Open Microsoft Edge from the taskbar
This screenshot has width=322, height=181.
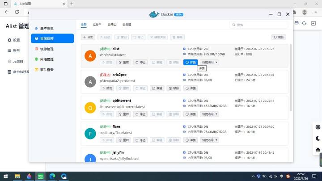[52, 176]
